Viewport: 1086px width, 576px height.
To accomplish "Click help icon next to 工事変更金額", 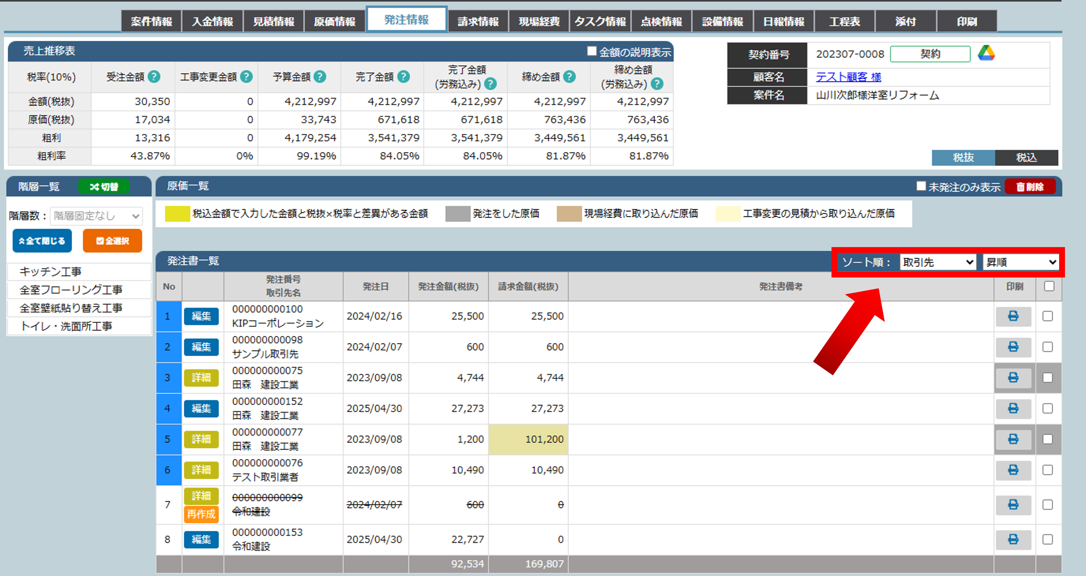I will click(x=246, y=77).
